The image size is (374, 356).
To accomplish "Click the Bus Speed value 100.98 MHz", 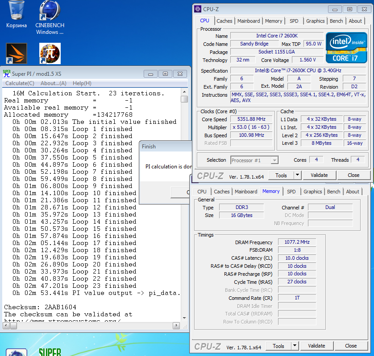I will tap(251, 135).
